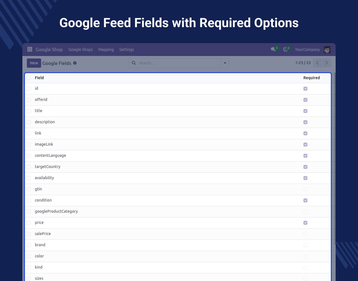Viewport: 358px width, 281px height.
Task: Open the googleProductCategory field record
Action: pos(56,211)
